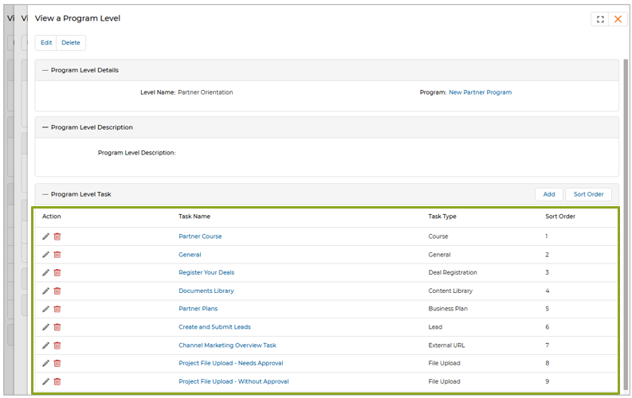Edit the Register Your Deals task

pos(45,273)
